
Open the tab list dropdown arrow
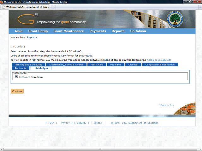coord(200,7)
